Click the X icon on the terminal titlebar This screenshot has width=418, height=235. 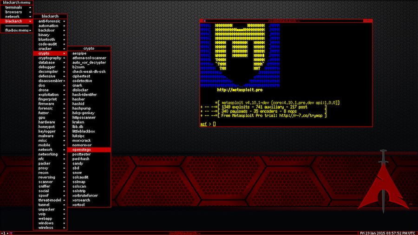point(203,21)
